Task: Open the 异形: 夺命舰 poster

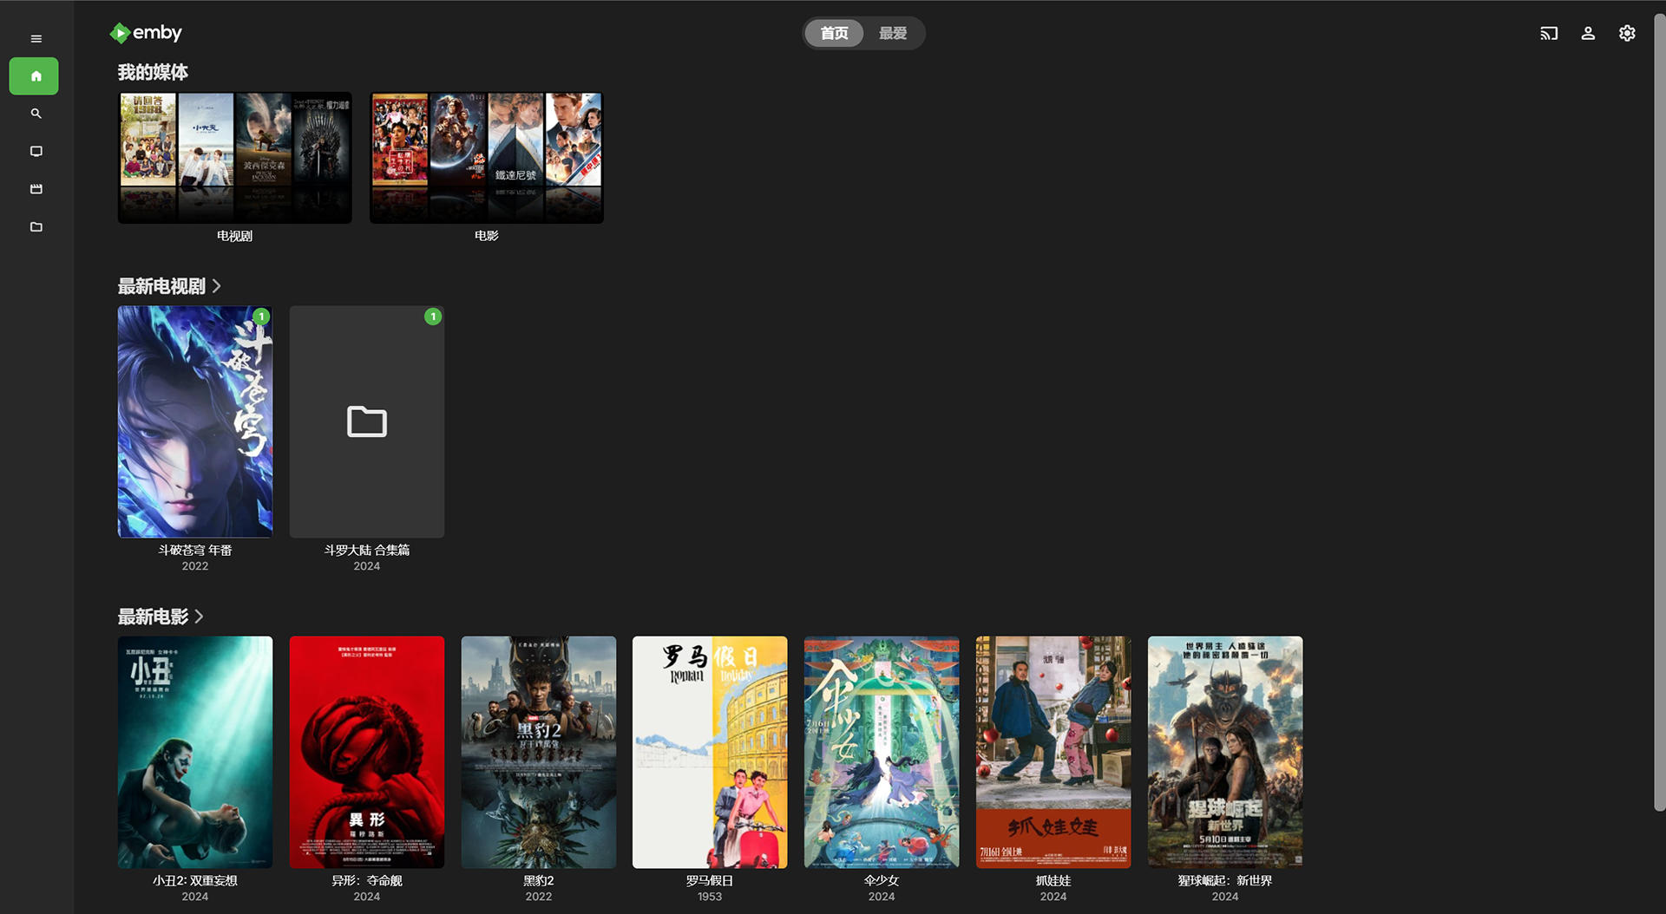Action: pos(367,752)
